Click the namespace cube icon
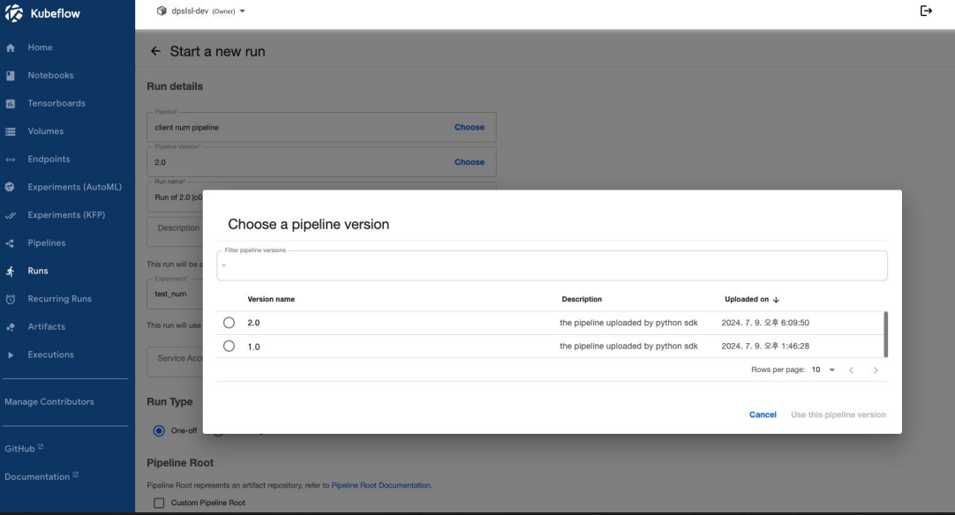The width and height of the screenshot is (955, 515). pyautogui.click(x=162, y=11)
